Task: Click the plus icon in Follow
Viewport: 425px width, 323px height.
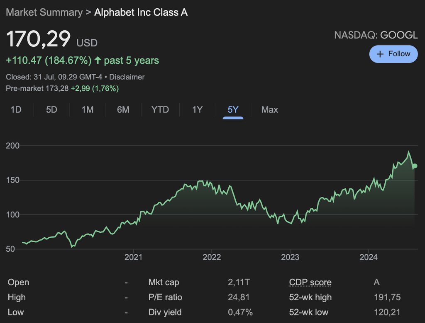Action: pyautogui.click(x=380, y=54)
